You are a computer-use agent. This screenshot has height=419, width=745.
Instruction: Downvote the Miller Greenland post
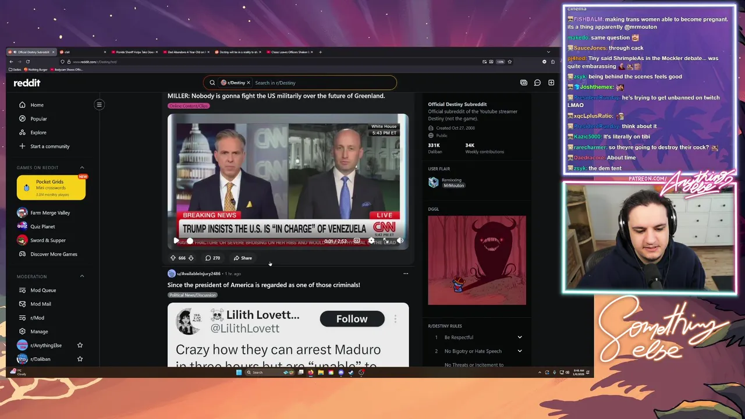(191, 258)
